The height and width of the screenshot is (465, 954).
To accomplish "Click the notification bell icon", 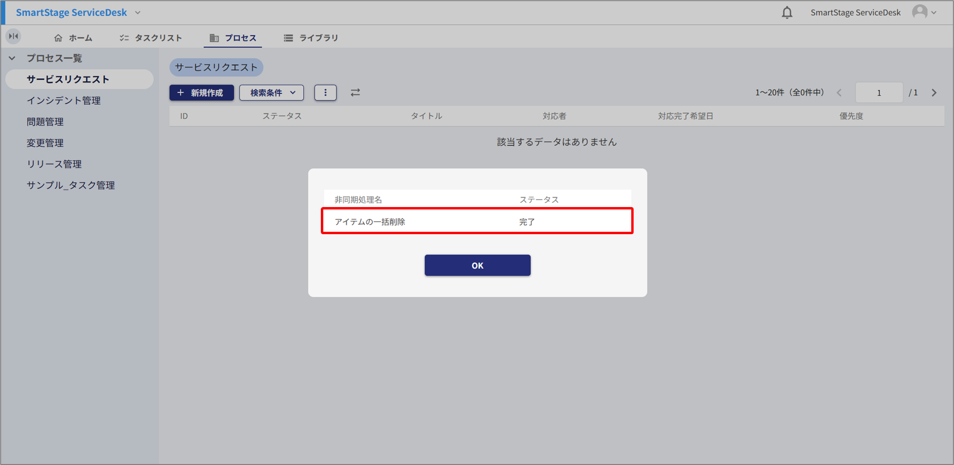I will 787,13.
